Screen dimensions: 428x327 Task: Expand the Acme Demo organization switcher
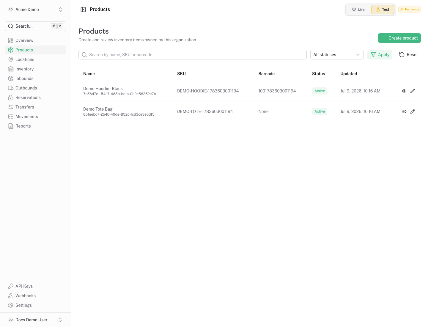pyautogui.click(x=36, y=10)
